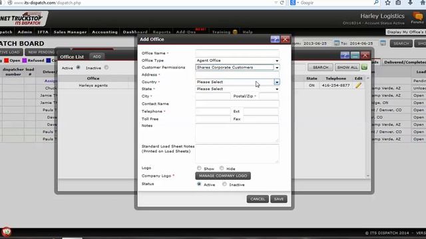Open the Dashboard menu

pos(135,32)
